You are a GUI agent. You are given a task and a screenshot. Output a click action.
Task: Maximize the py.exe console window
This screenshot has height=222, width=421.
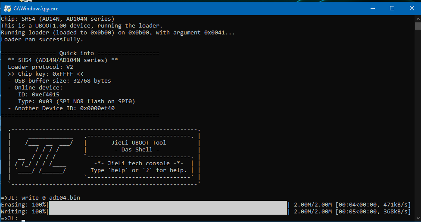392,8
